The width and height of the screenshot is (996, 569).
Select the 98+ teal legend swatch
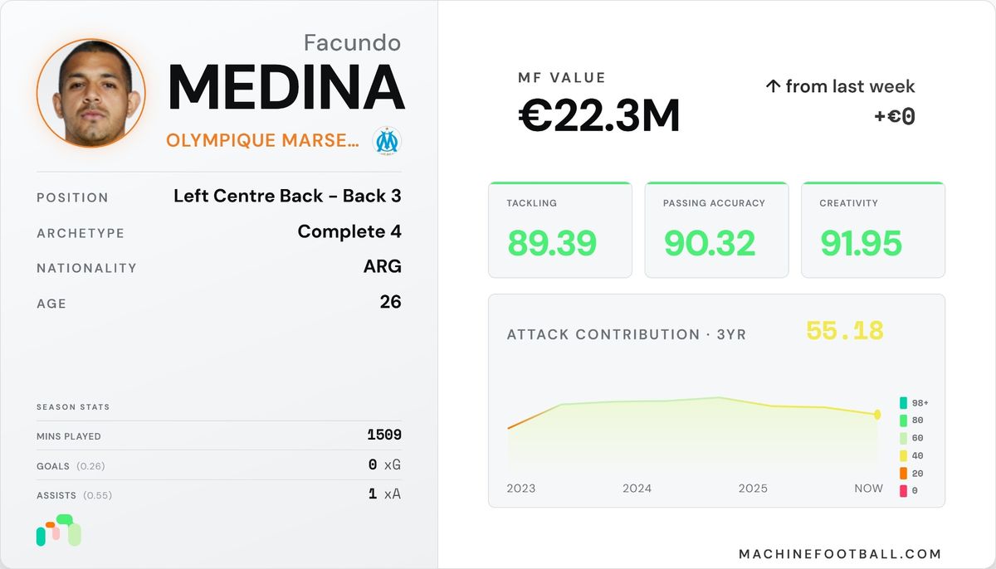pyautogui.click(x=903, y=402)
